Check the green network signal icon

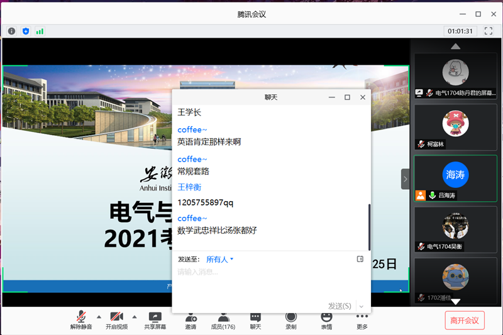click(40, 31)
